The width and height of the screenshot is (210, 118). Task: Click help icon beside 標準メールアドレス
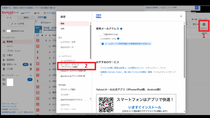pos(121,29)
